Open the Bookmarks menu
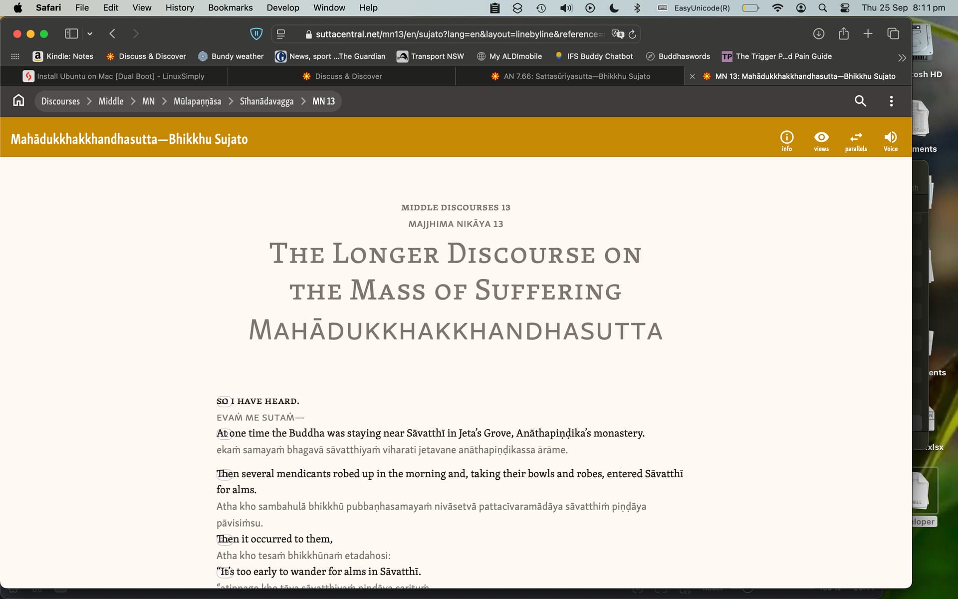Image resolution: width=958 pixels, height=599 pixels. point(230,7)
